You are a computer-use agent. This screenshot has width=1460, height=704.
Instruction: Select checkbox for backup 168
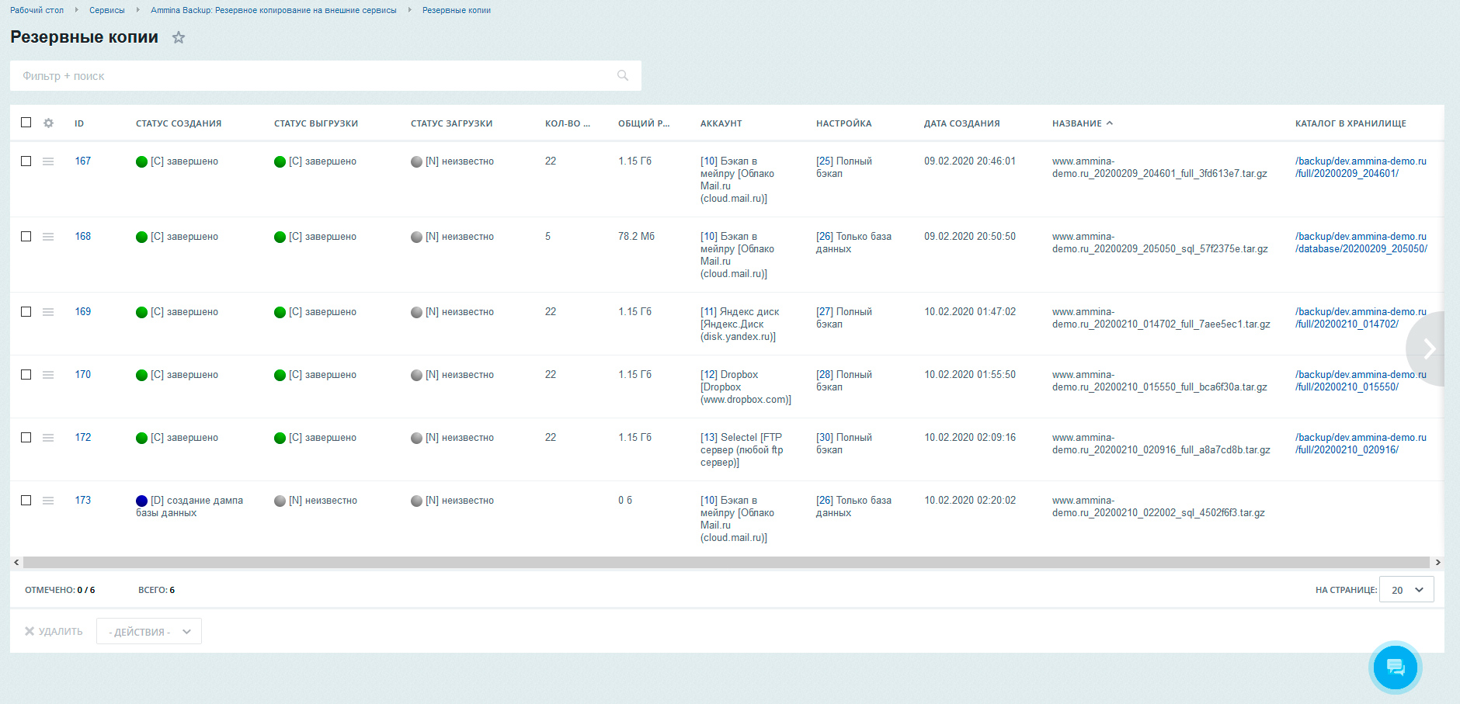click(26, 236)
